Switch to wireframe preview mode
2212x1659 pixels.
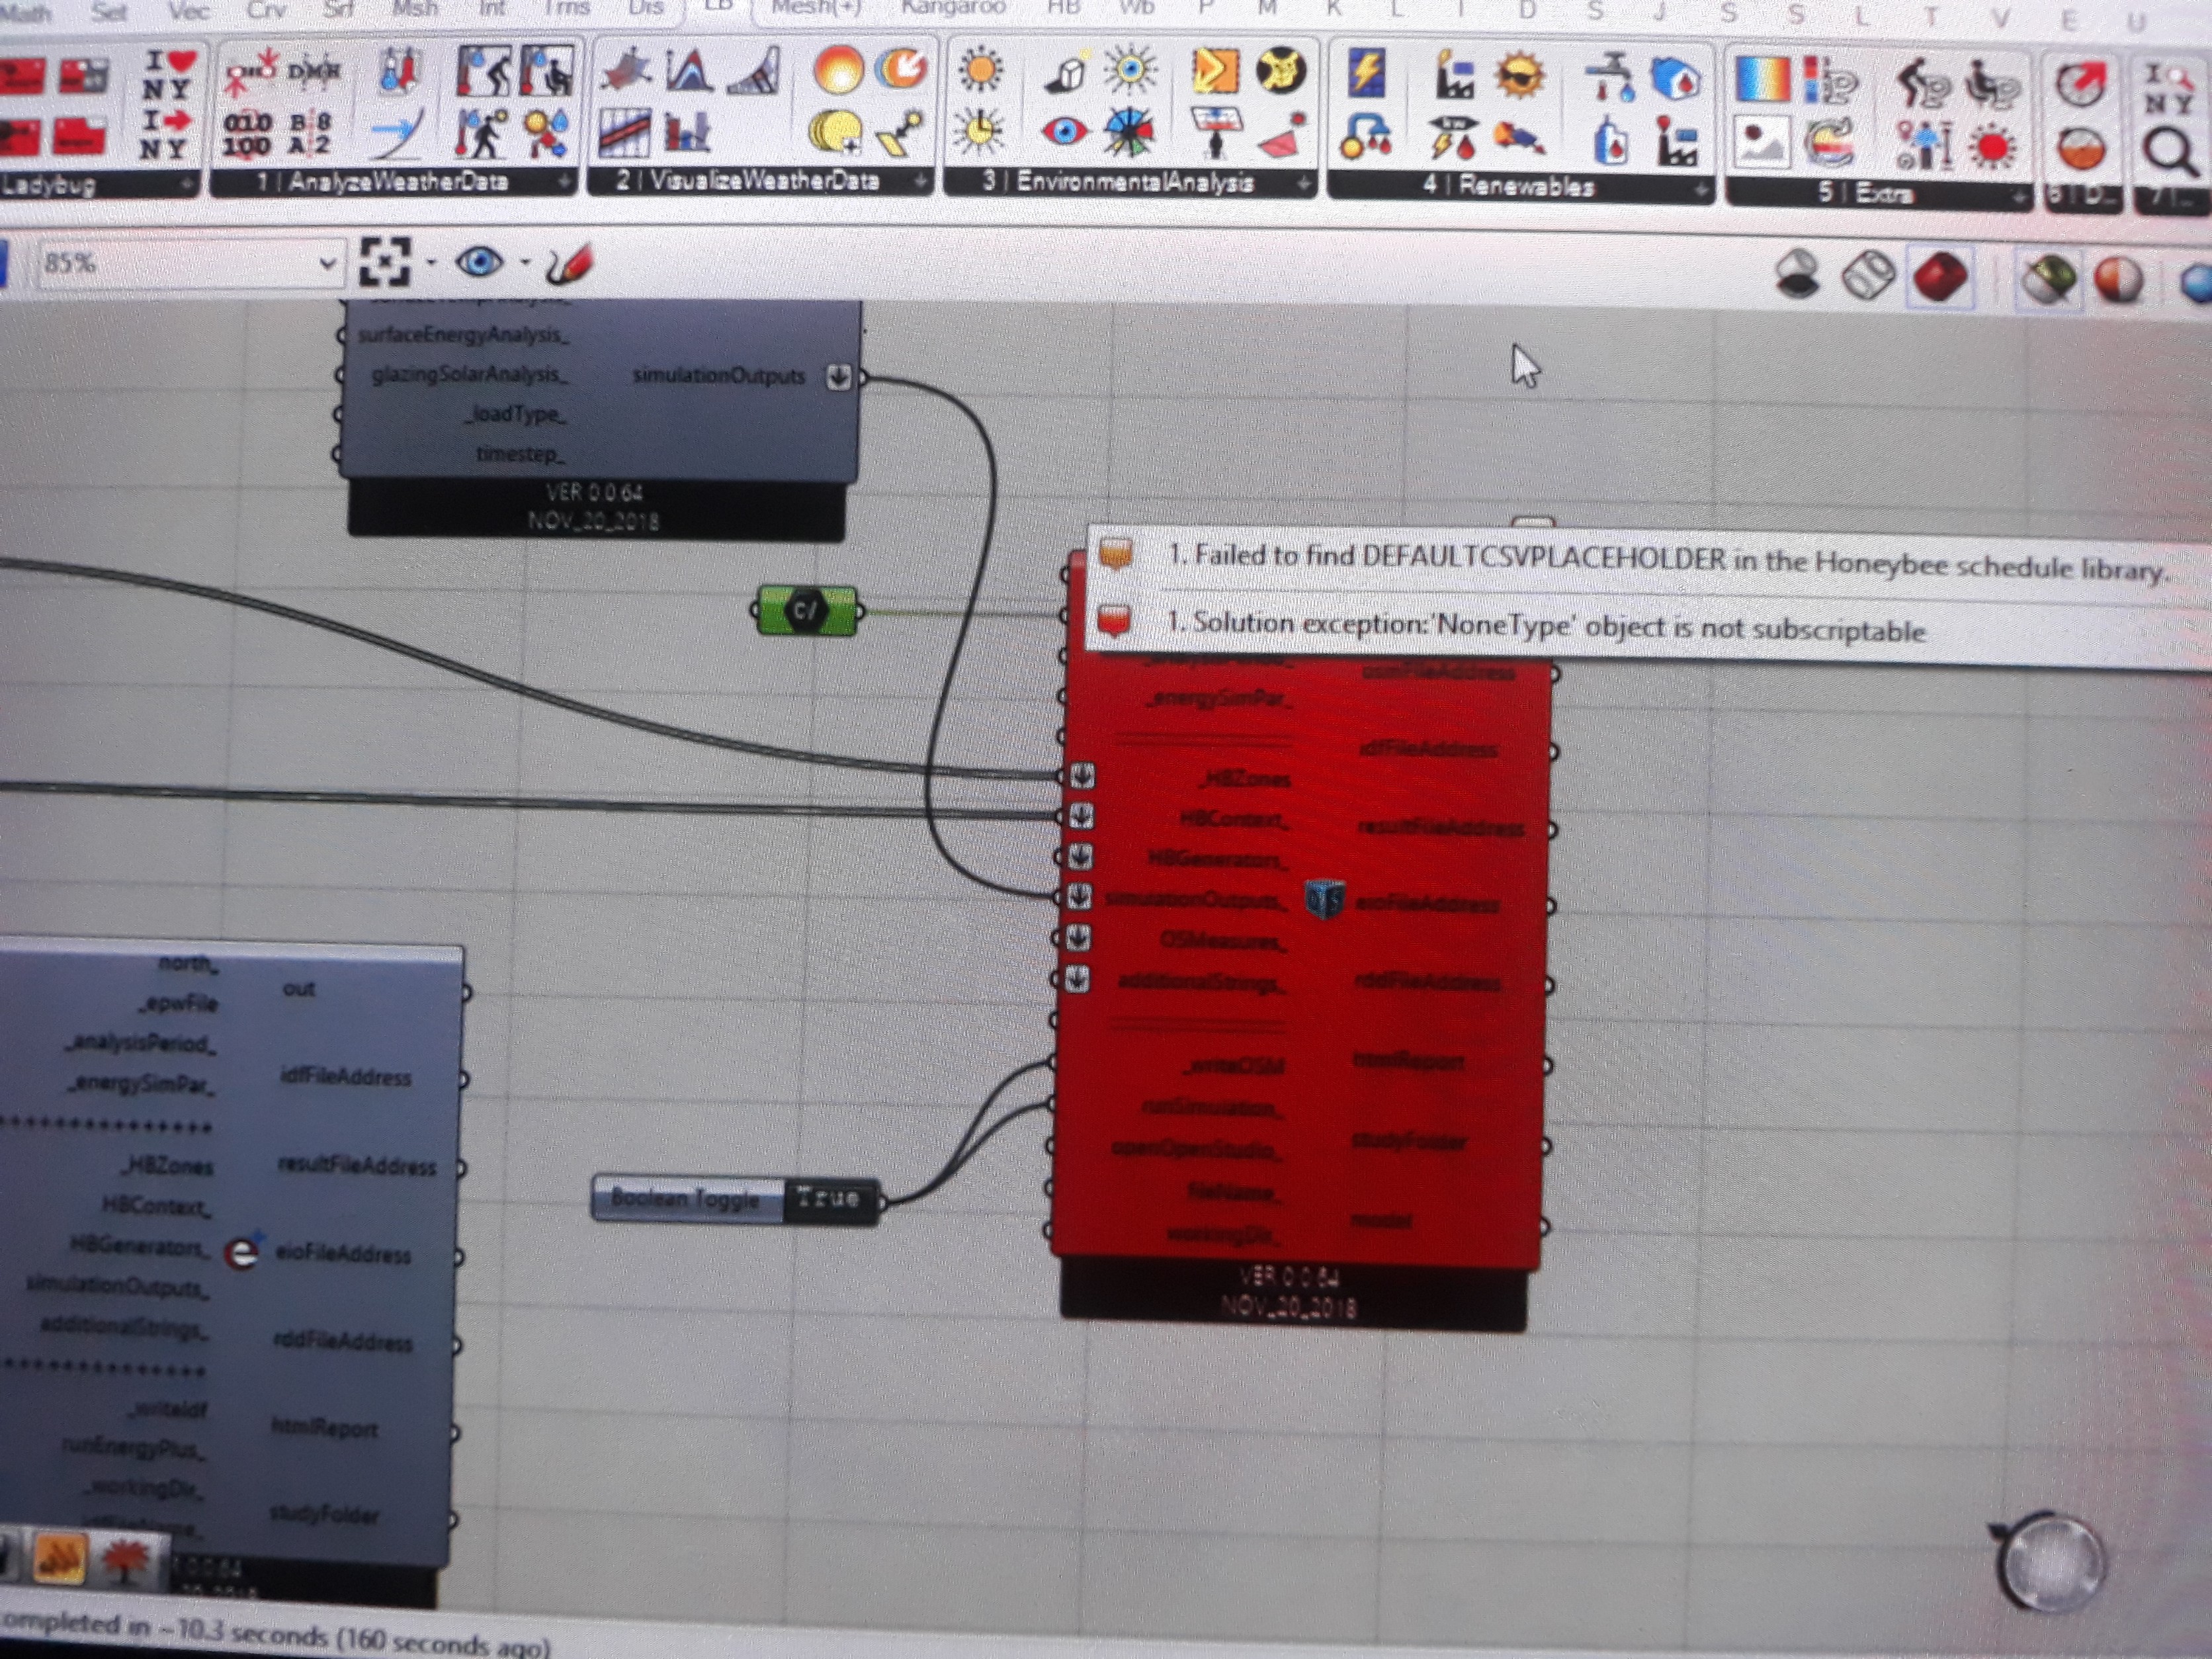(x=1868, y=275)
